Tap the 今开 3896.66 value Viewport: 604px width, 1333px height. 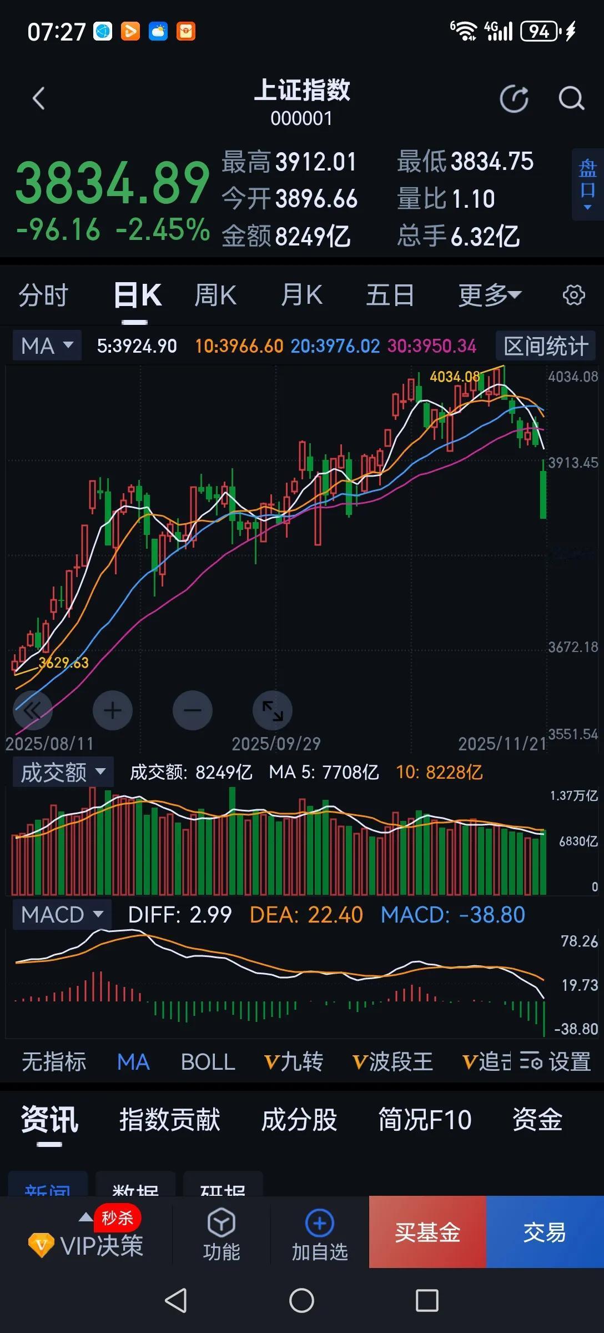click(x=316, y=199)
